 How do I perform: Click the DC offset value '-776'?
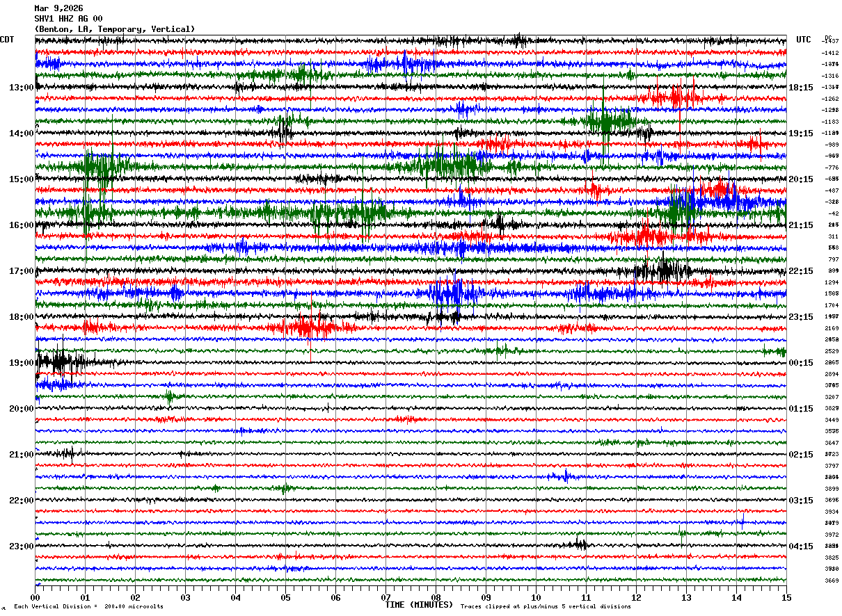[832, 168]
